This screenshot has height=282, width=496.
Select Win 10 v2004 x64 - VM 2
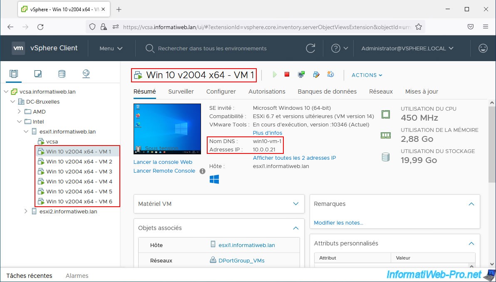click(79, 161)
